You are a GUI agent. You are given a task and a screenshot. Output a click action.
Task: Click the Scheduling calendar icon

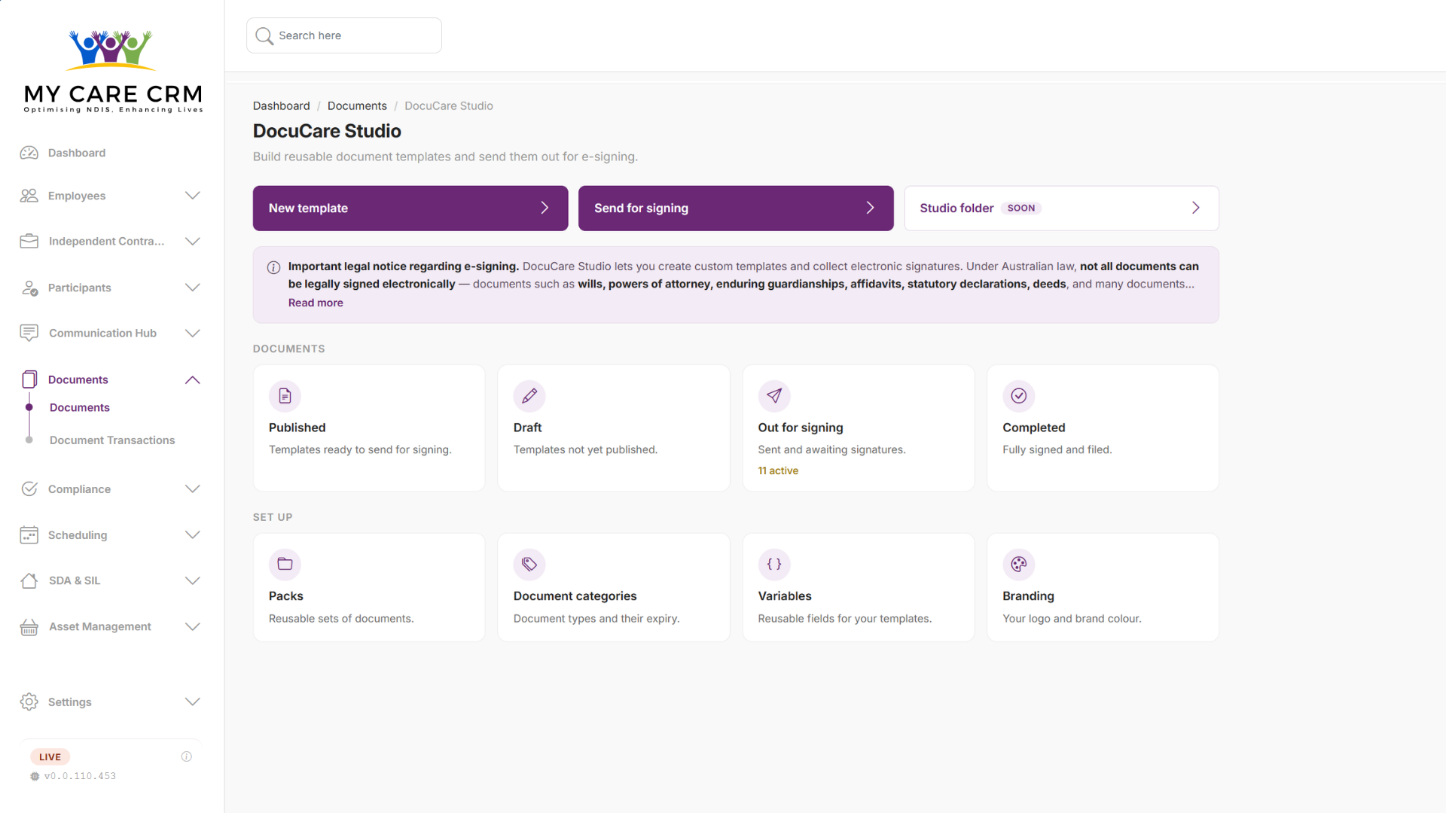[x=29, y=535]
